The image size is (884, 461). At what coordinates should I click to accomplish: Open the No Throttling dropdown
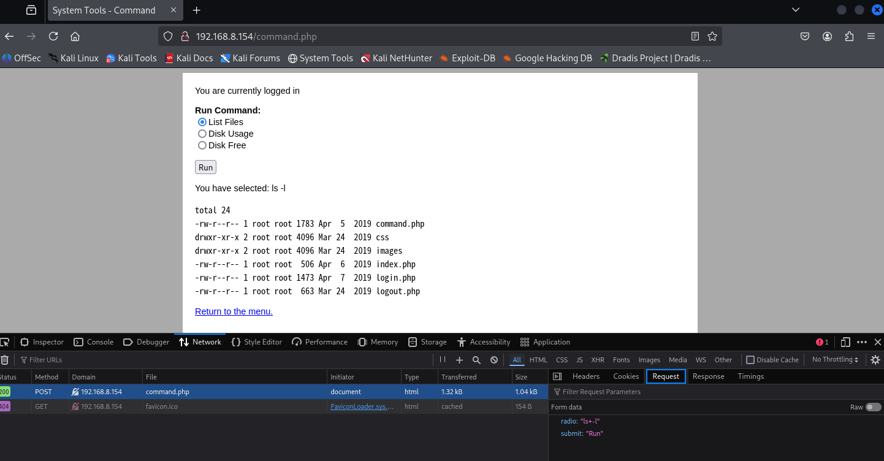click(x=835, y=360)
